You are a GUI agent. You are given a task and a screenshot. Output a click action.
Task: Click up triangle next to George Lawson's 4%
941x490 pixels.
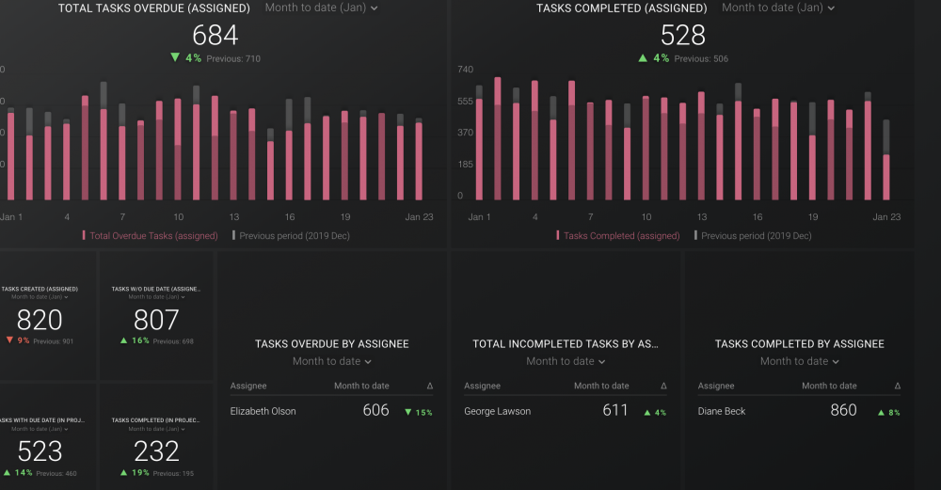click(x=647, y=412)
